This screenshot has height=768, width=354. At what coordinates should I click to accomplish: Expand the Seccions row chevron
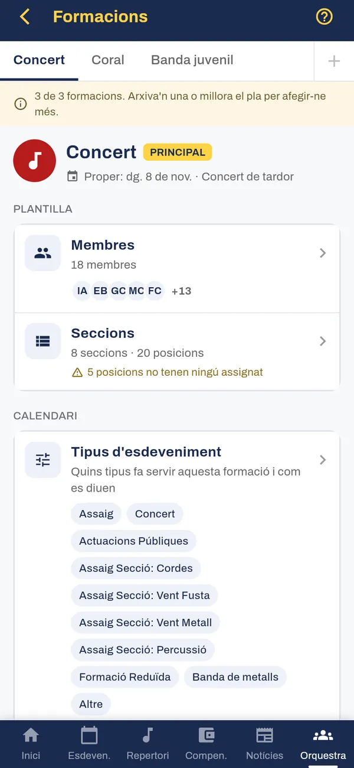(x=323, y=341)
